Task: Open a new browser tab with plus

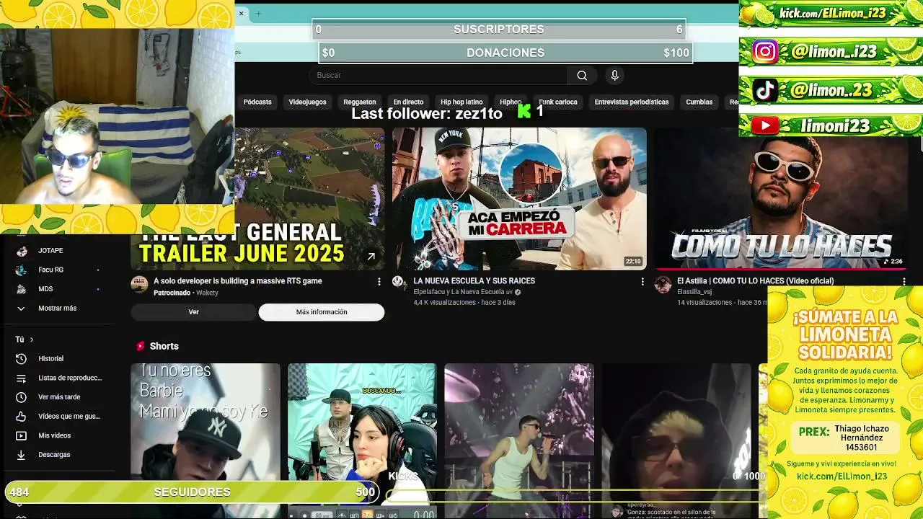Action: coord(258,13)
